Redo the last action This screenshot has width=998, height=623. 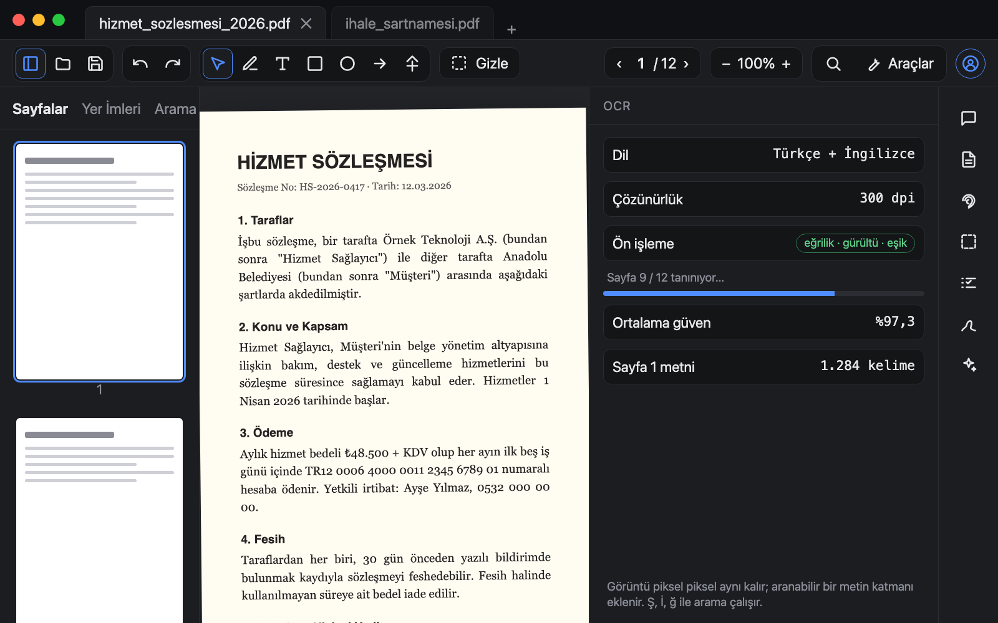pos(173,64)
